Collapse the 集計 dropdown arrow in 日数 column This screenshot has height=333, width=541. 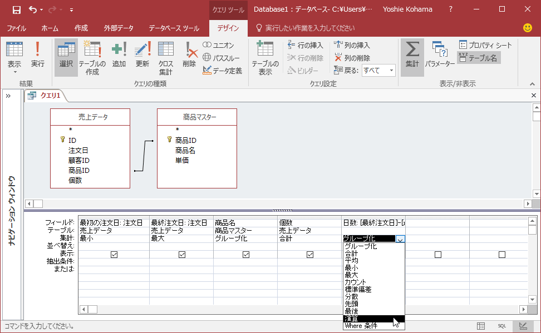[400, 239]
